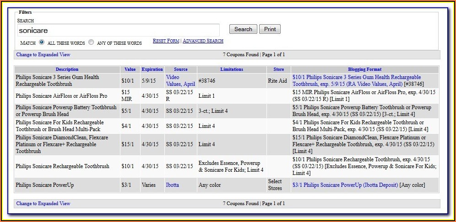Select the 'Any of these words' radio button
456x222 pixels.
[91, 42]
